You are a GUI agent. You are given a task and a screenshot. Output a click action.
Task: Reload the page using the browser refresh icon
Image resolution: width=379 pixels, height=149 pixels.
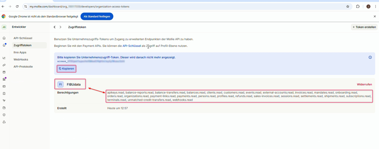[17, 6]
